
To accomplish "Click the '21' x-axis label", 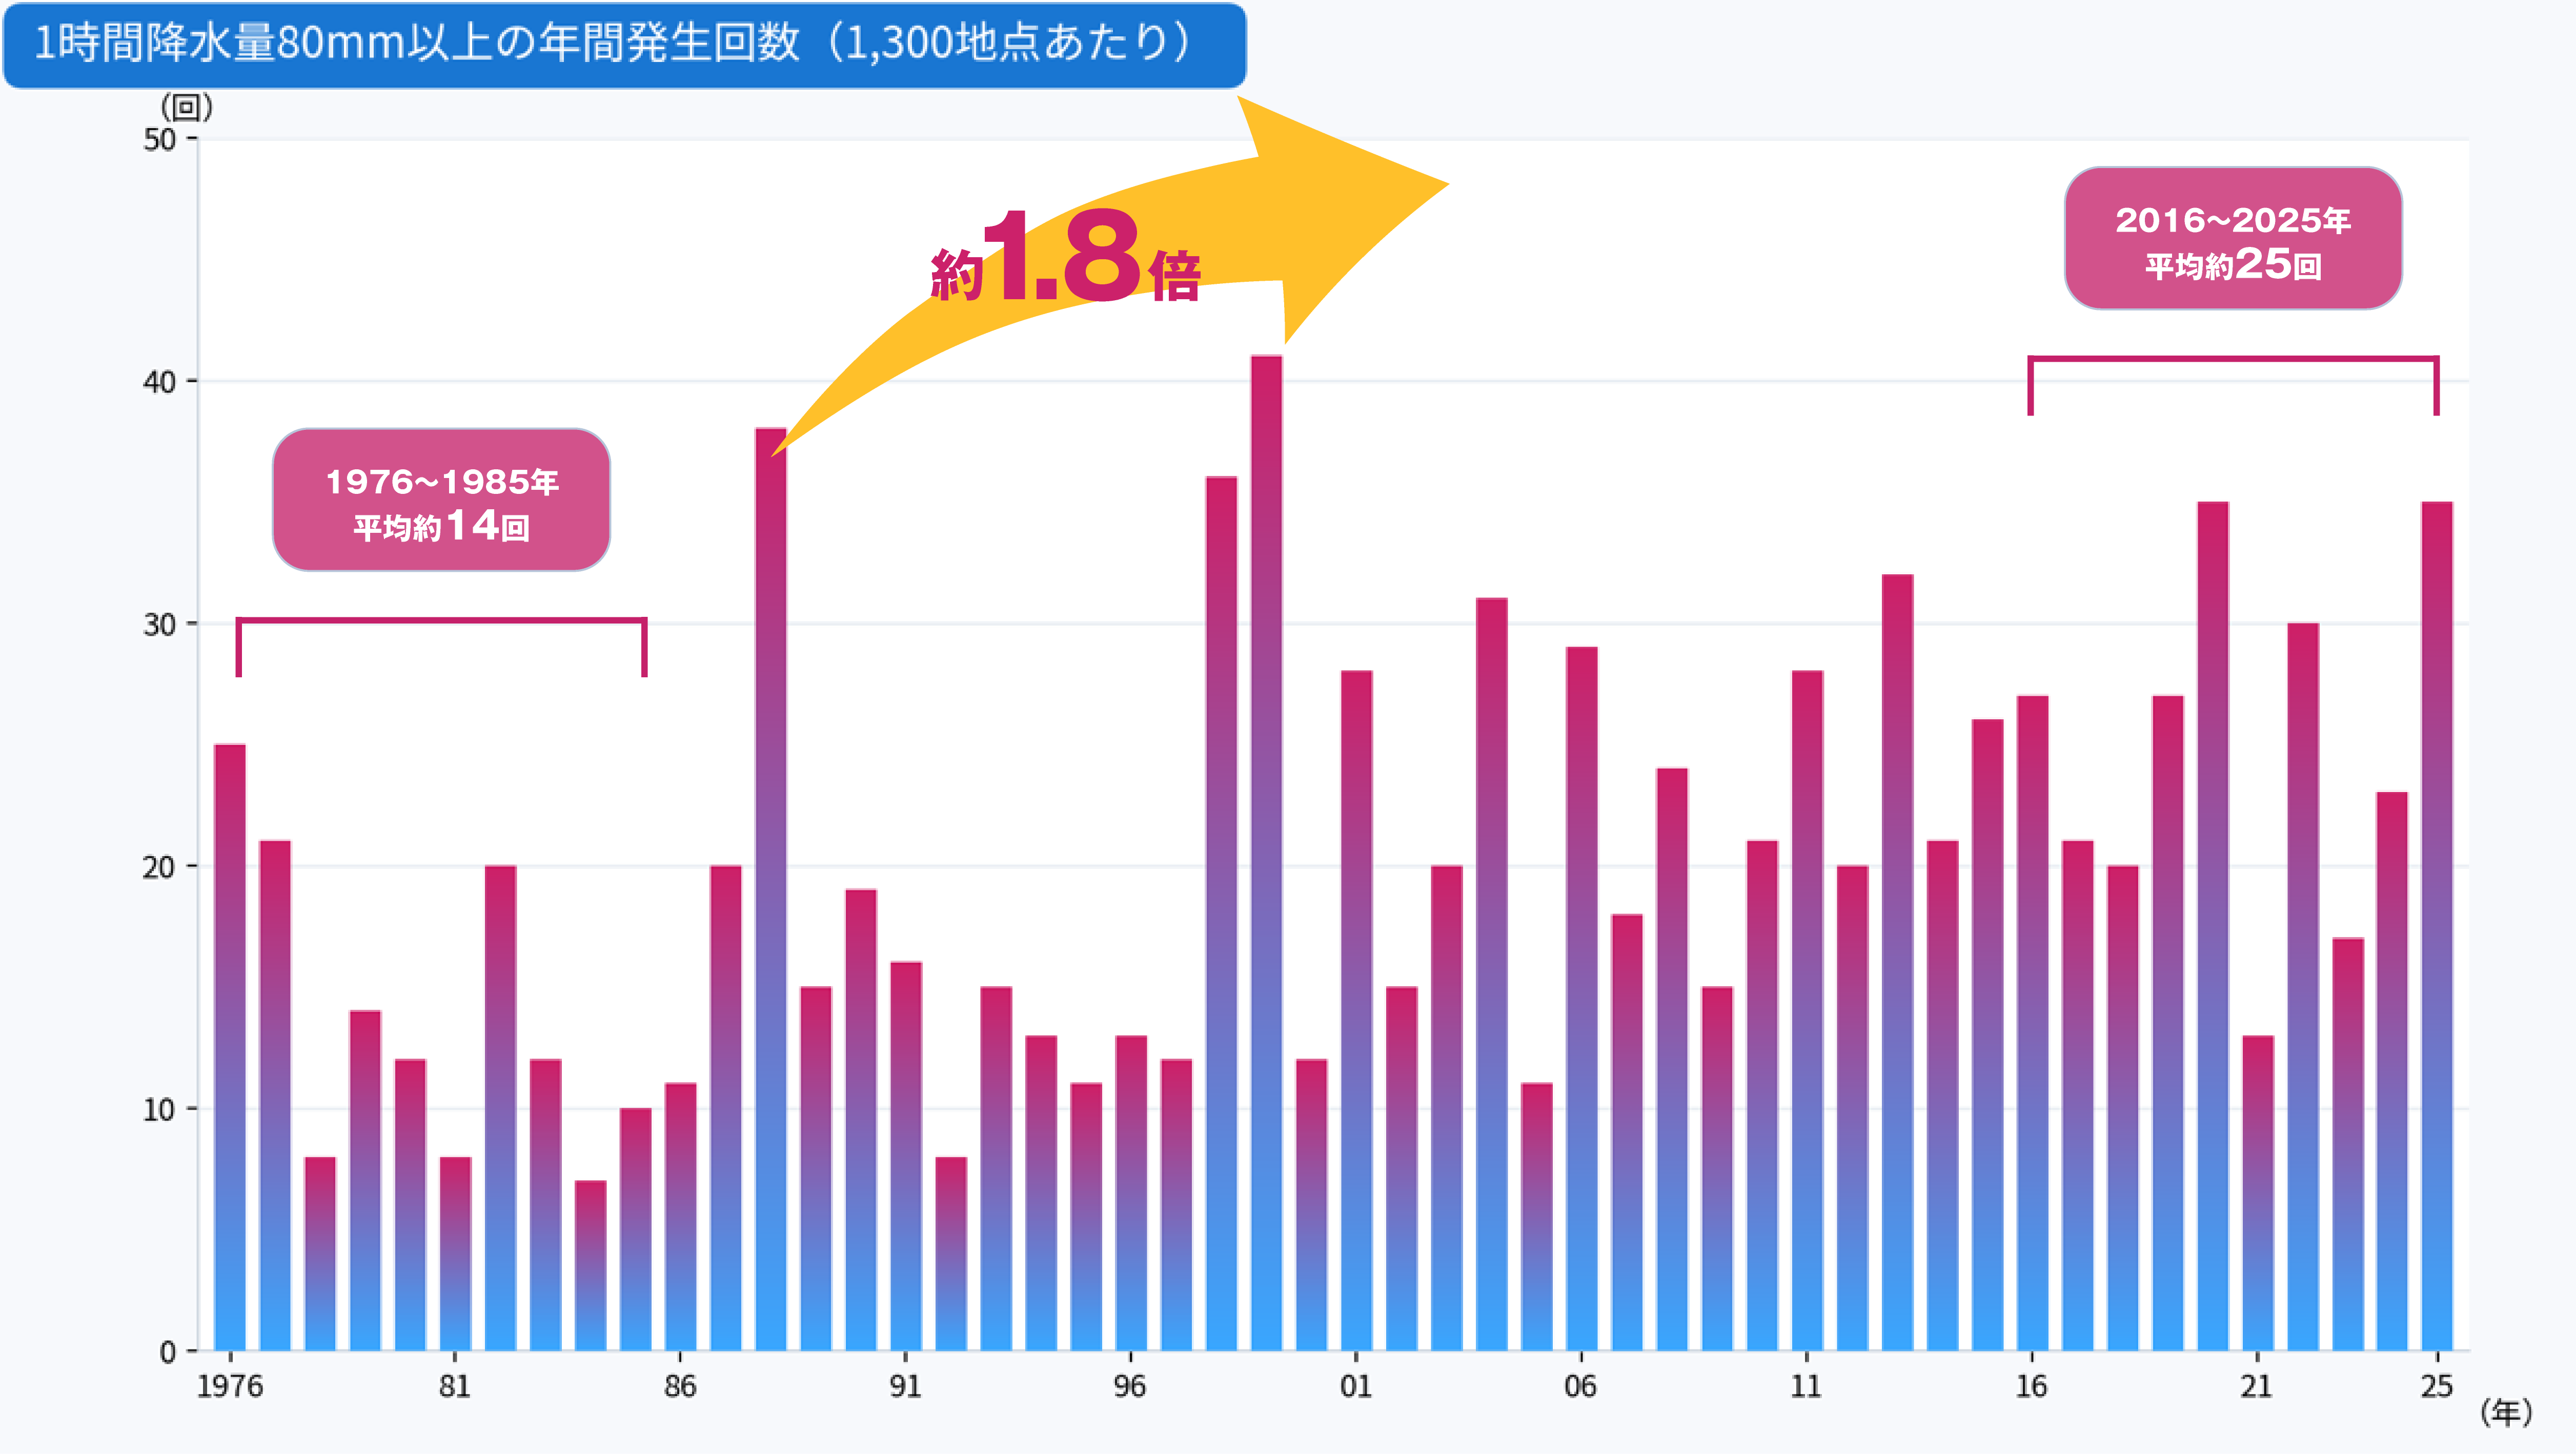I will pos(2257,1386).
